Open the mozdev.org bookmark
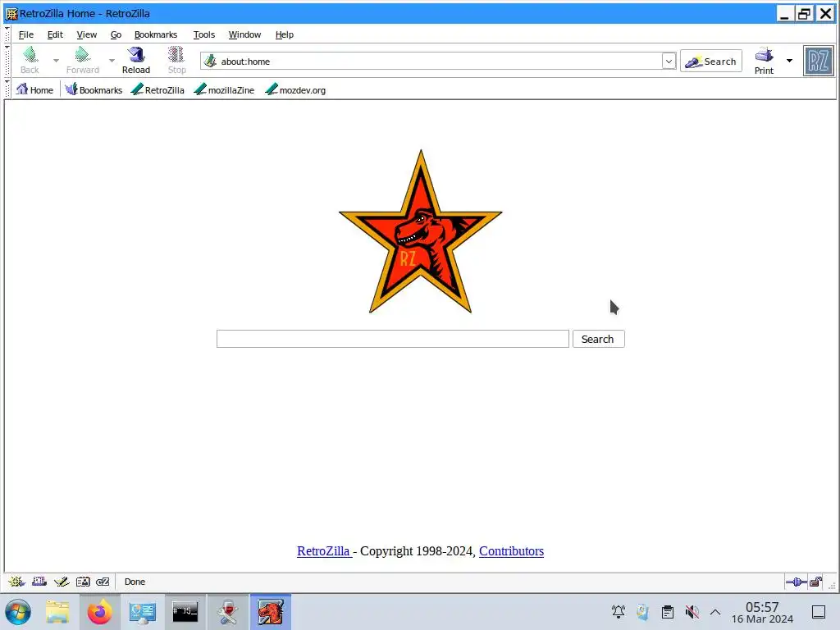Viewport: 840px width, 630px height. click(x=295, y=89)
